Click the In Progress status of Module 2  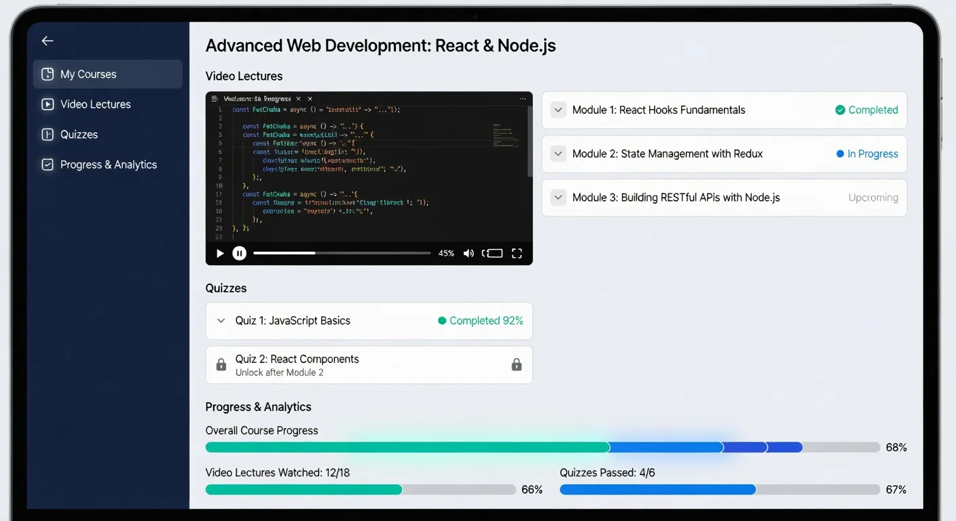coord(867,154)
